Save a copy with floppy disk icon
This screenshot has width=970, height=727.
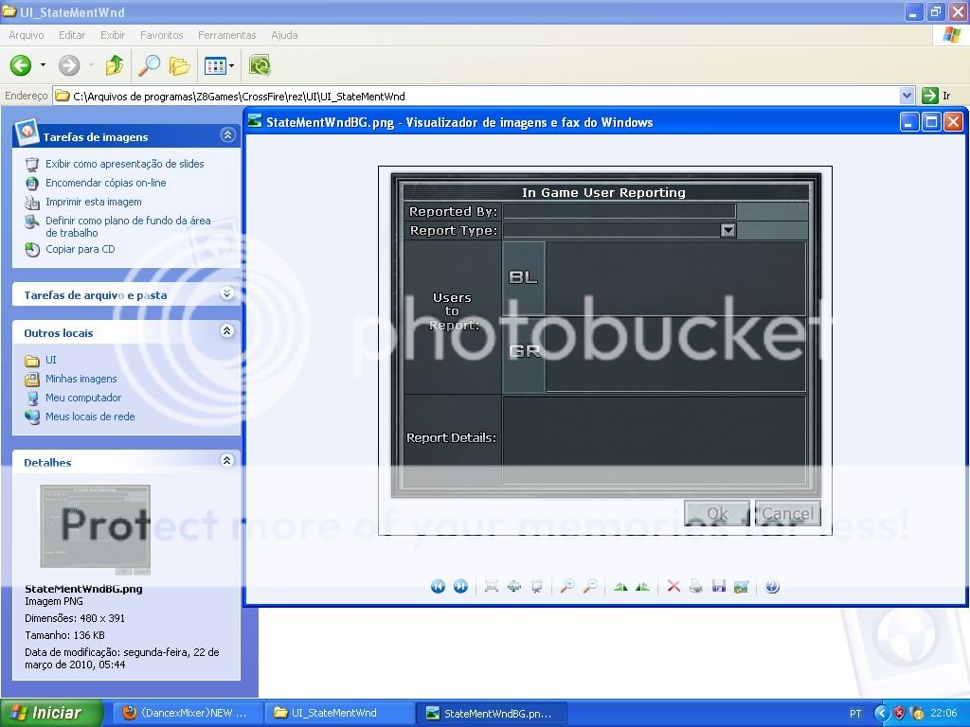pyautogui.click(x=719, y=587)
